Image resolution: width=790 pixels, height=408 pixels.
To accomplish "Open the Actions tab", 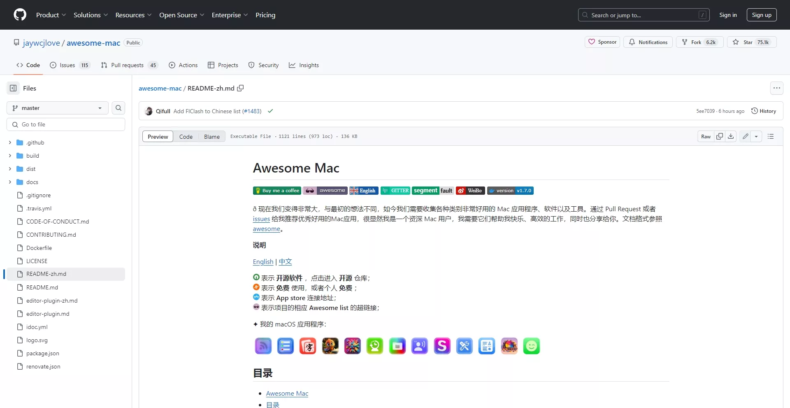I will coord(183,65).
